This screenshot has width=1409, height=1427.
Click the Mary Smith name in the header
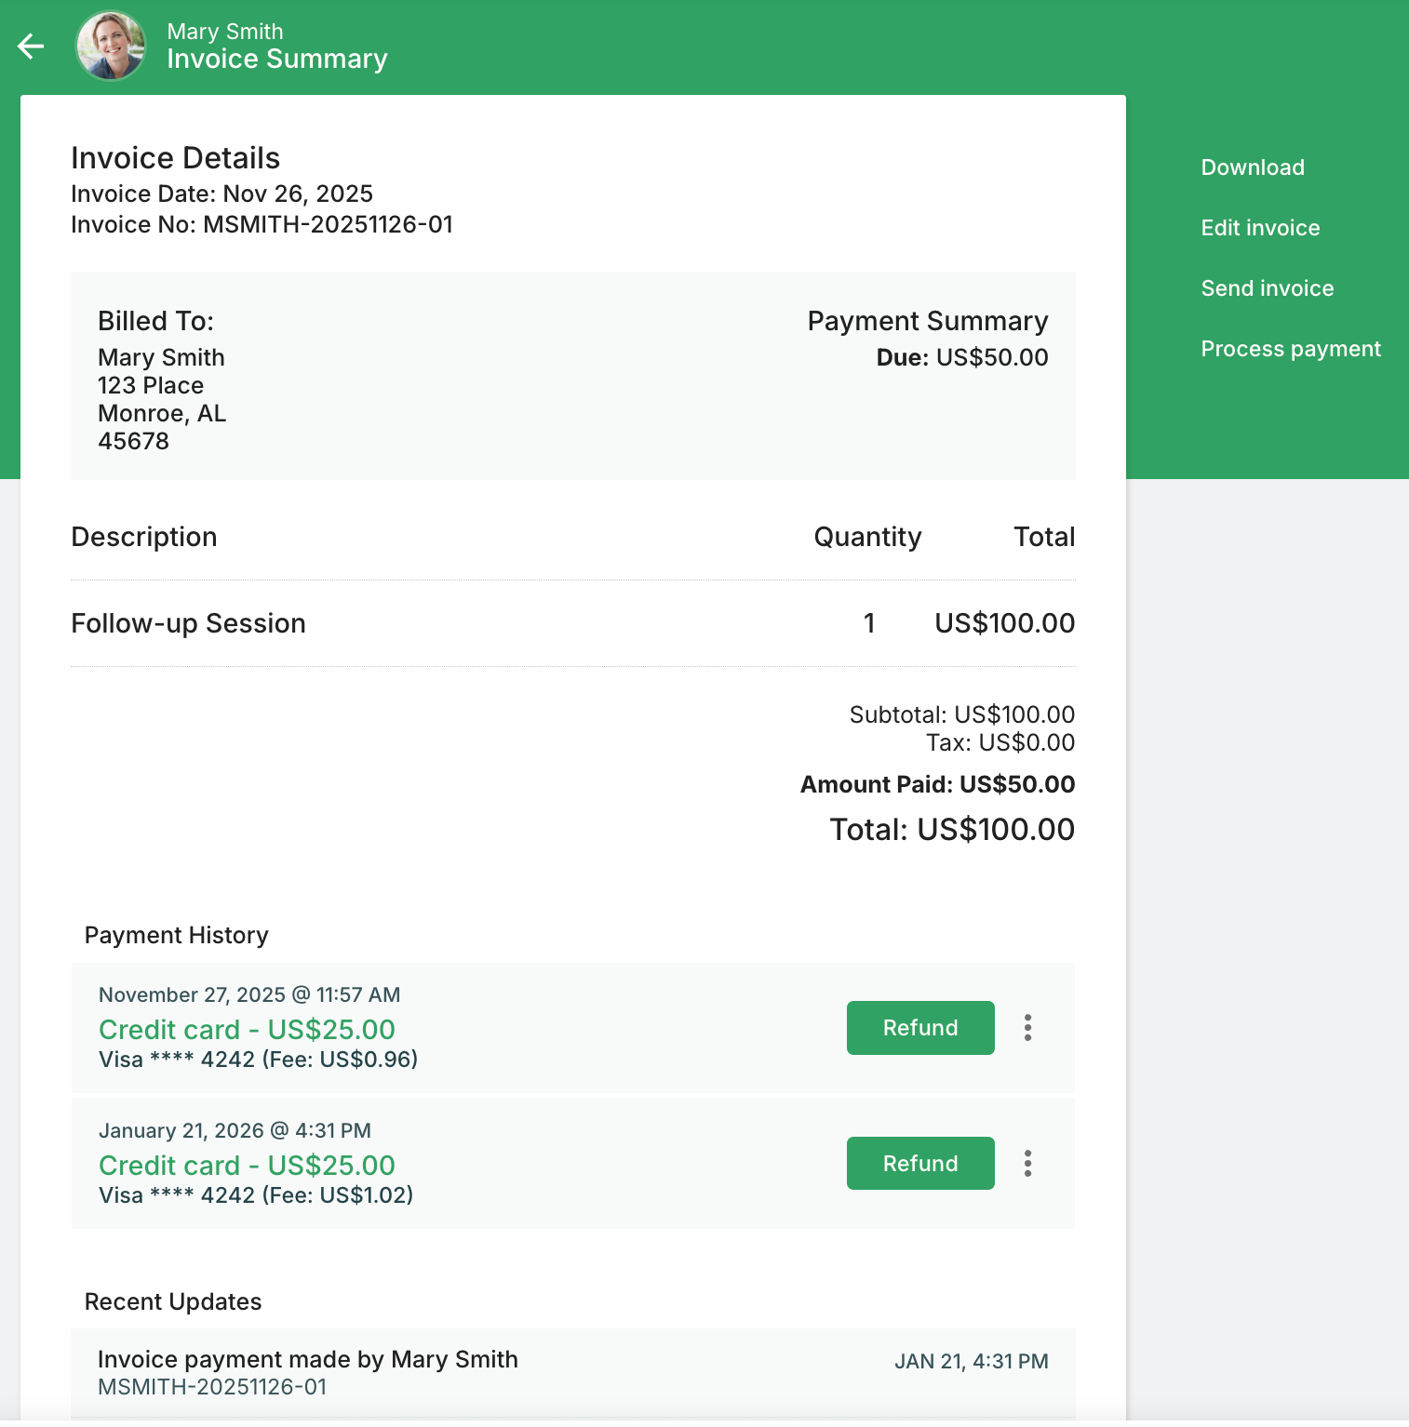pyautogui.click(x=225, y=32)
